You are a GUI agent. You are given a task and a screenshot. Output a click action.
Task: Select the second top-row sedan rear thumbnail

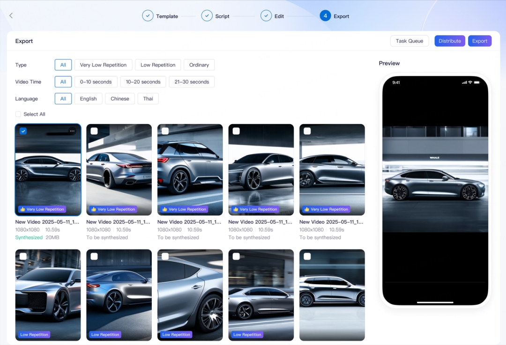coord(119,169)
